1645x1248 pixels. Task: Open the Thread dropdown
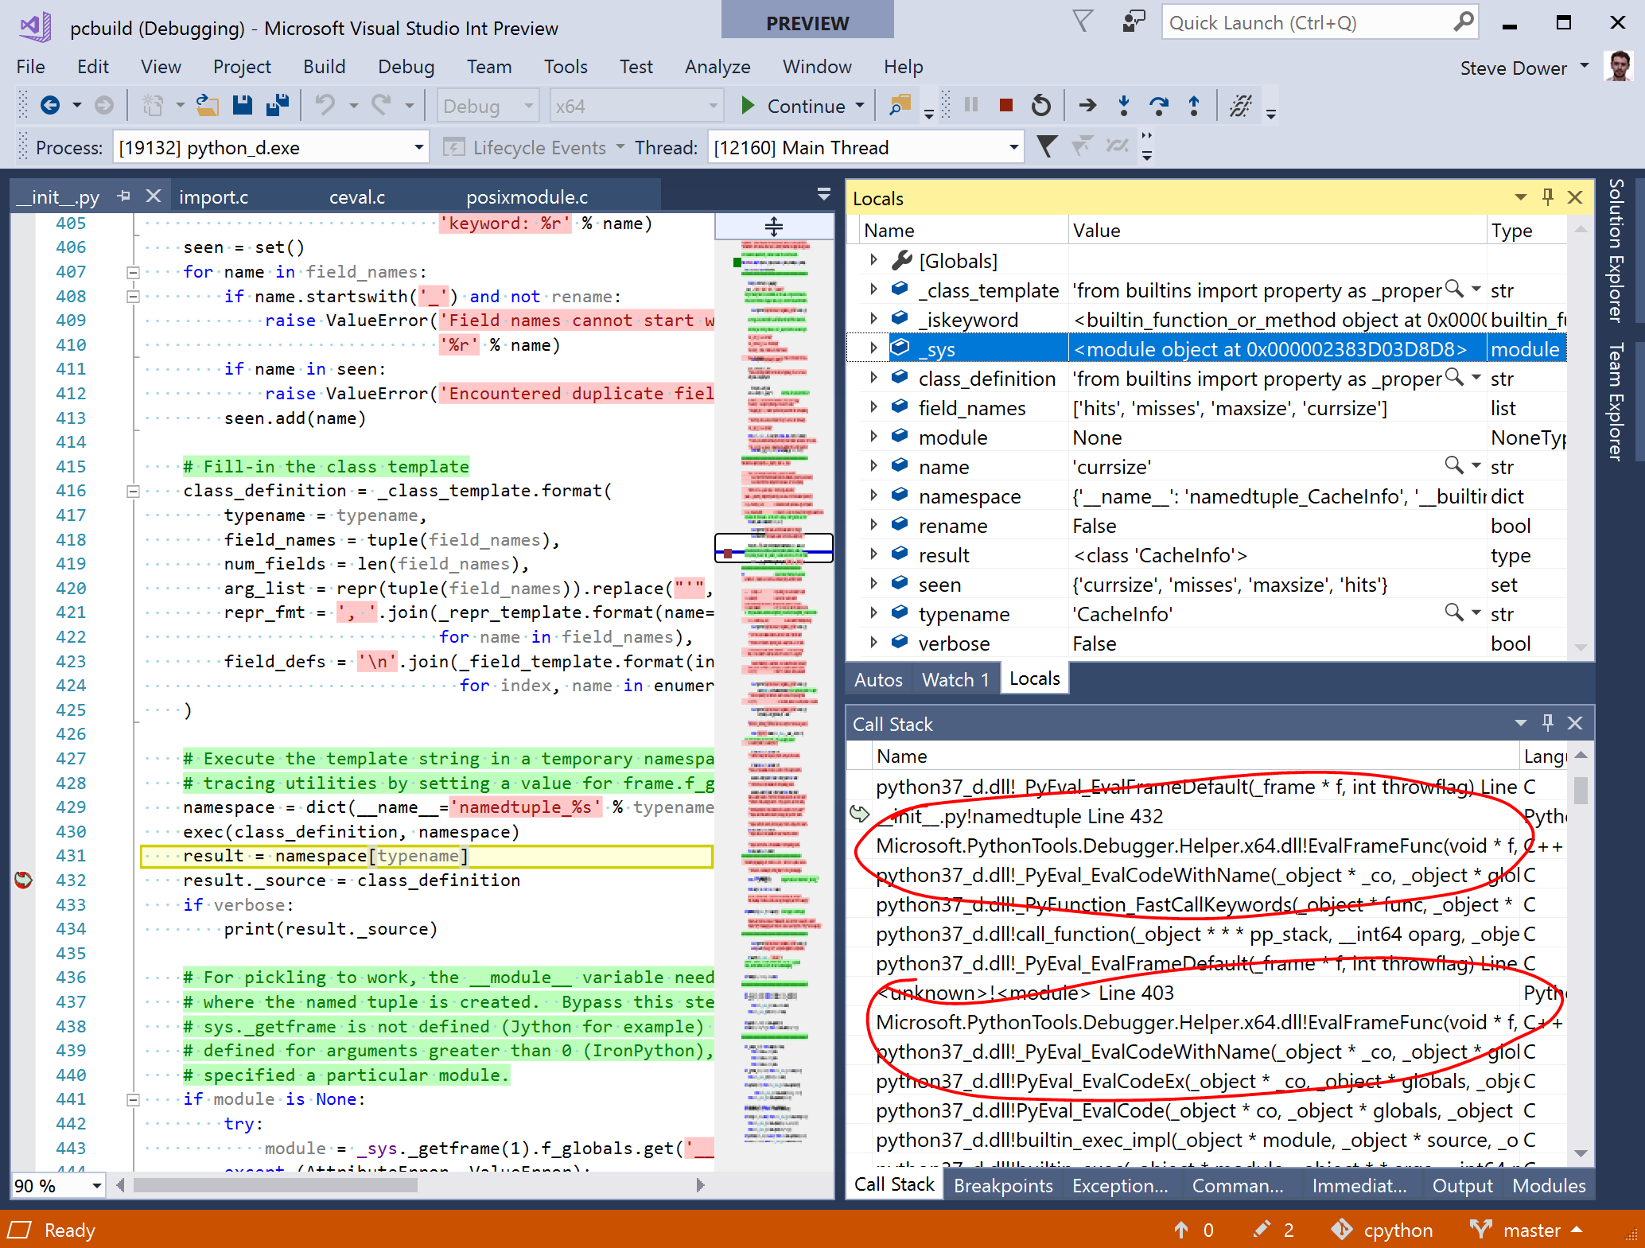pyautogui.click(x=1013, y=146)
